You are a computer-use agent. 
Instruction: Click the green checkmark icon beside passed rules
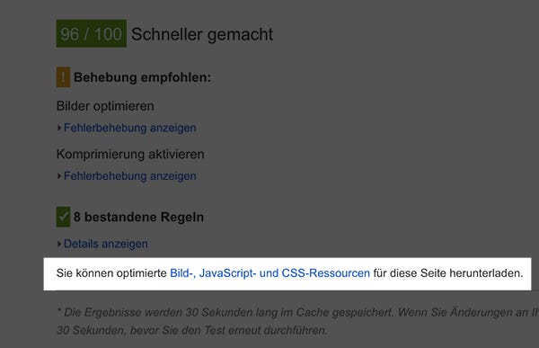tap(63, 217)
